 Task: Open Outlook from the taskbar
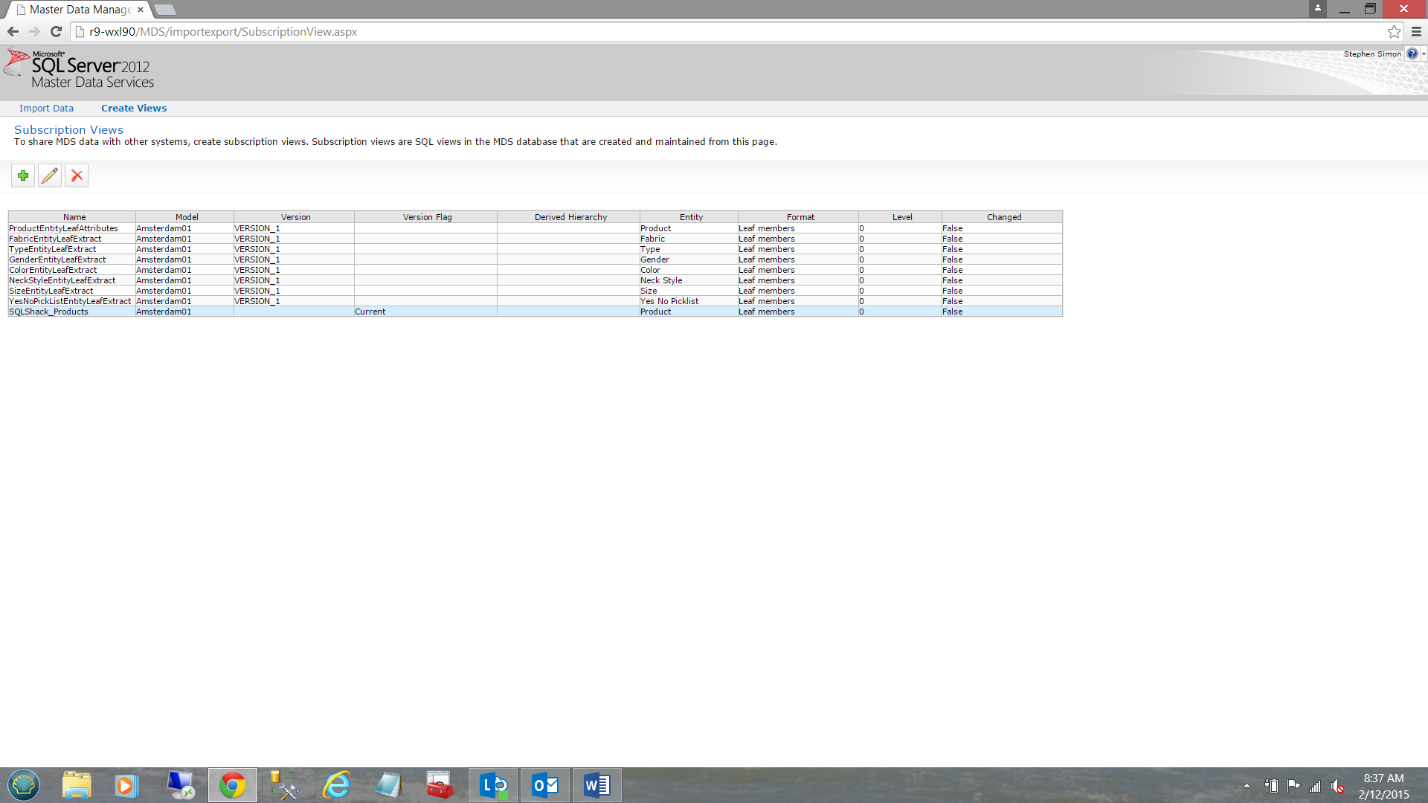[545, 785]
